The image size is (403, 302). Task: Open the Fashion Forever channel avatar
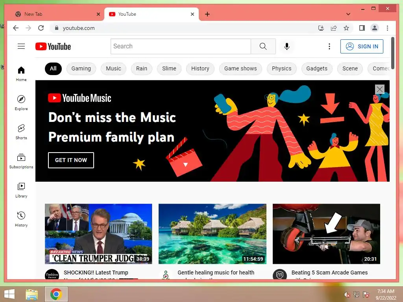[x=52, y=274]
